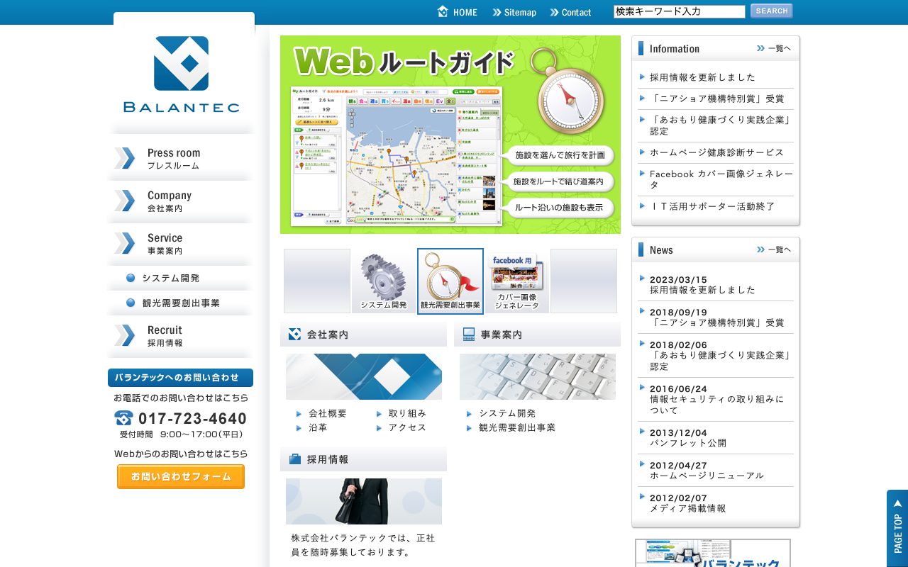Open ホームページ健康診断サービス link
Image resolution: width=908 pixels, height=567 pixels.
pos(716,152)
